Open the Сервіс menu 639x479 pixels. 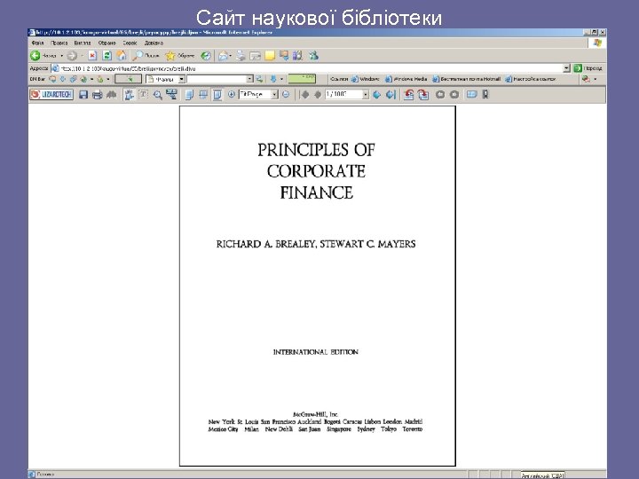click(130, 43)
